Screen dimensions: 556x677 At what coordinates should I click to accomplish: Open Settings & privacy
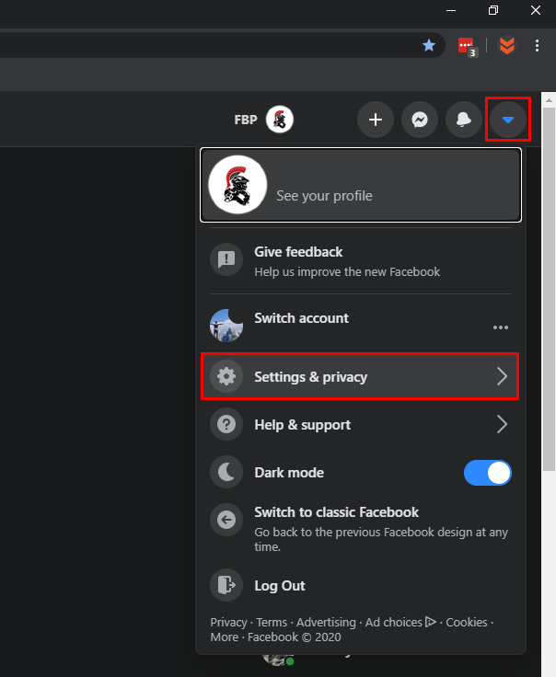[360, 376]
